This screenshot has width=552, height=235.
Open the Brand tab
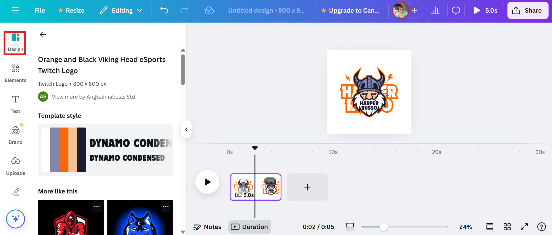click(16, 135)
